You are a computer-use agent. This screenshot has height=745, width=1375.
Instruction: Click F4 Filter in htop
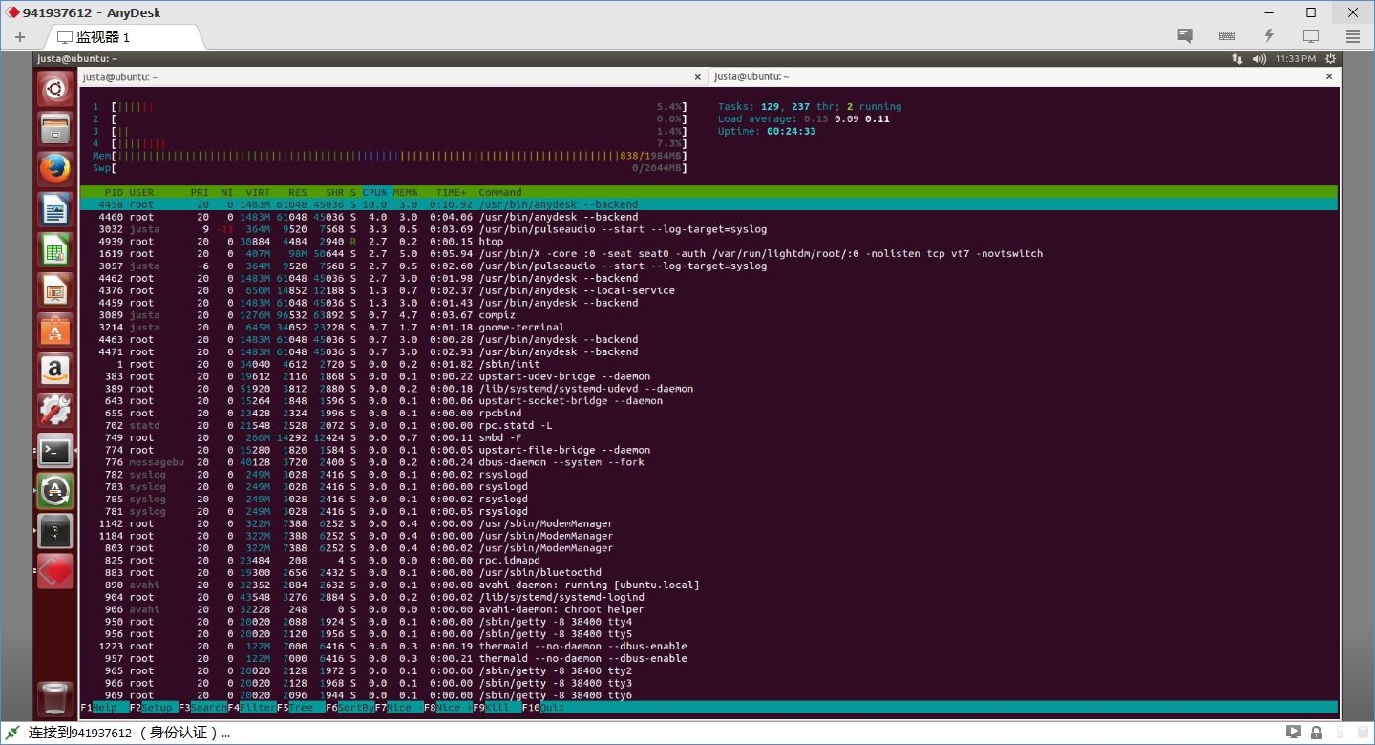point(251,708)
